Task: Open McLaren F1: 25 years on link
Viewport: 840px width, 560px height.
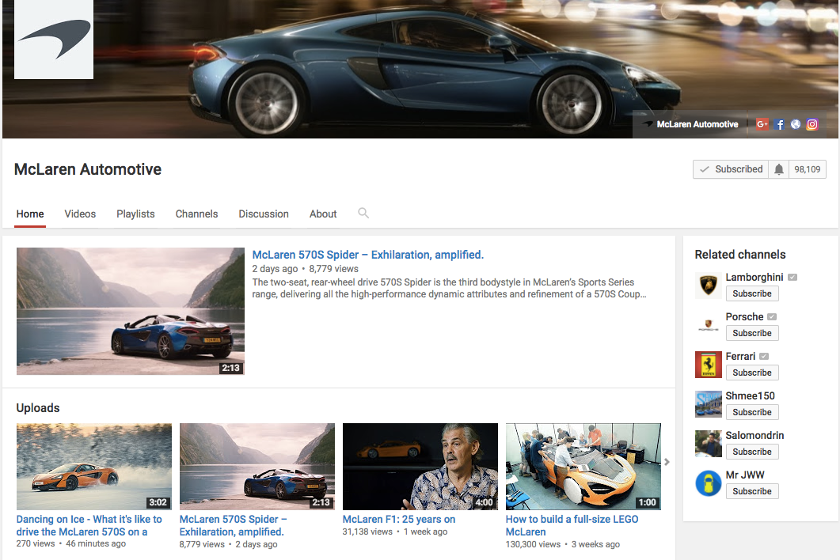Action: tap(398, 520)
